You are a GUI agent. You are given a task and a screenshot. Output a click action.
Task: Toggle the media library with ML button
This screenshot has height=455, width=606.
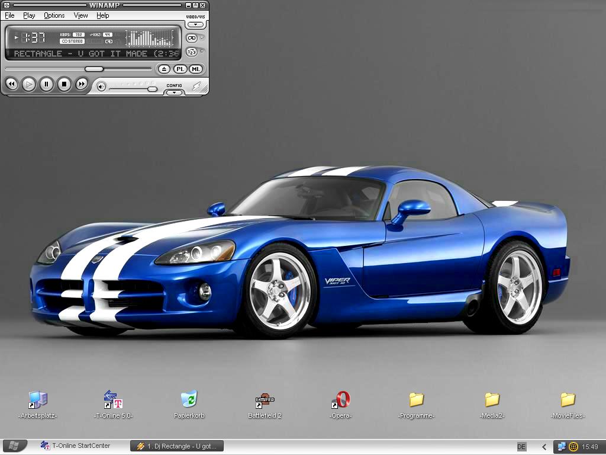coord(195,69)
